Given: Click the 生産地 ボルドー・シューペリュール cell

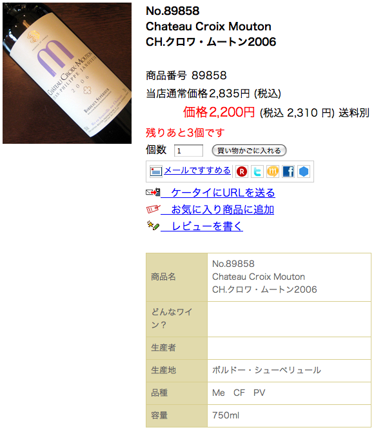Looking at the screenshot, I should coord(289,370).
